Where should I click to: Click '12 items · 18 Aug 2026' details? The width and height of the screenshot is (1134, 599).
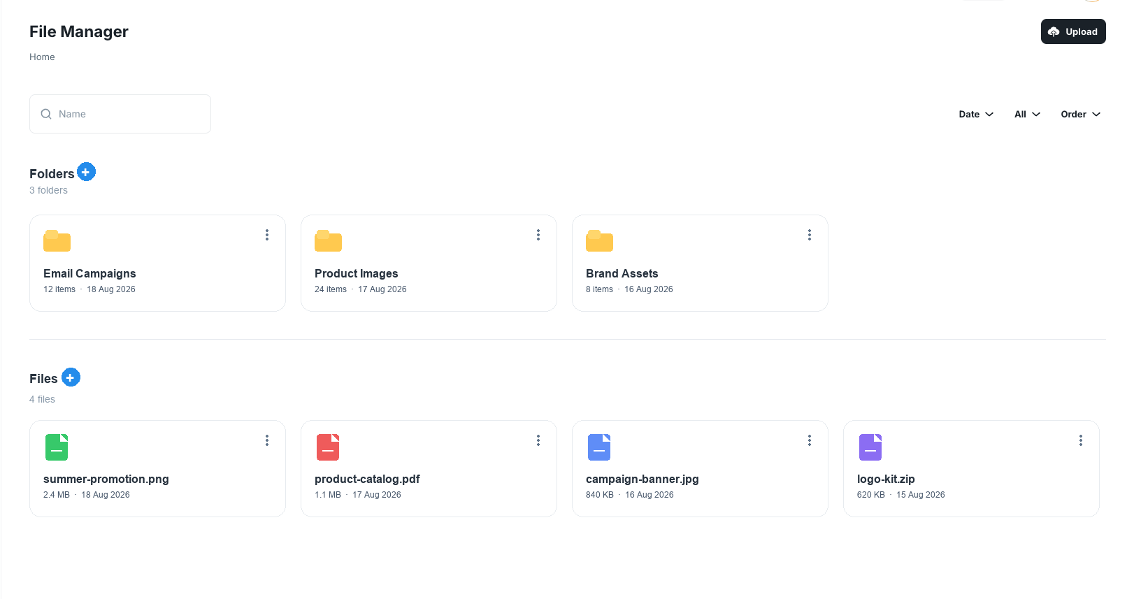pos(89,289)
